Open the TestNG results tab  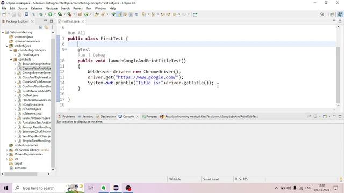(x=209, y=117)
